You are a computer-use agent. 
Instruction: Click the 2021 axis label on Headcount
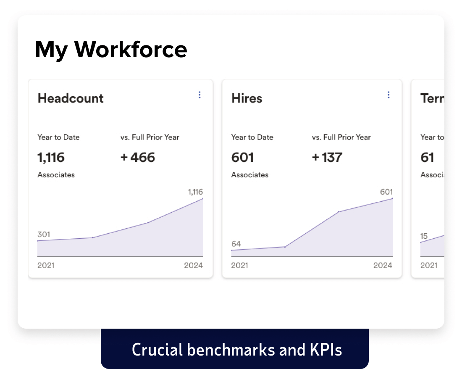(x=46, y=265)
